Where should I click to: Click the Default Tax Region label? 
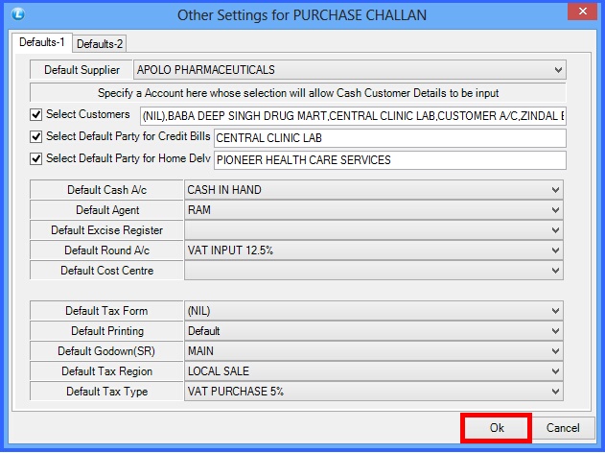pos(106,371)
